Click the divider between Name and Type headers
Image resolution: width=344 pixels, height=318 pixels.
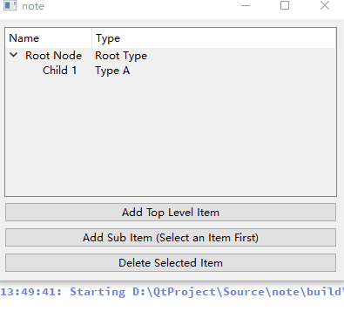[x=92, y=38]
